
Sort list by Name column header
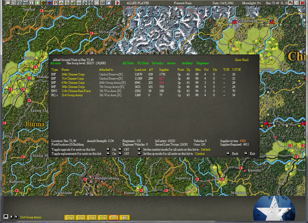click(x=65, y=70)
